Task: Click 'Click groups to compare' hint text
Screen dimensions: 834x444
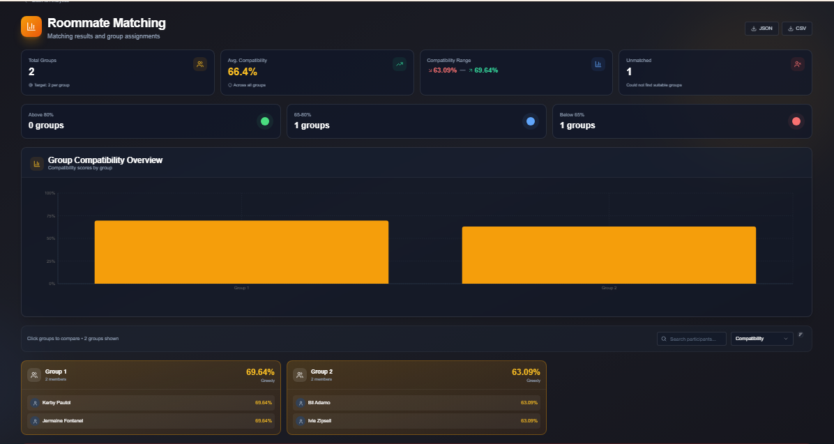Action: point(54,339)
